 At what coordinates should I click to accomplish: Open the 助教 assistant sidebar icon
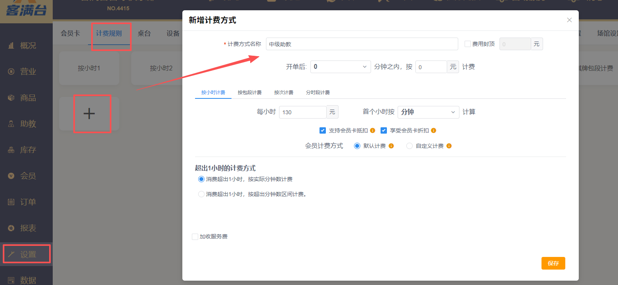pos(11,124)
